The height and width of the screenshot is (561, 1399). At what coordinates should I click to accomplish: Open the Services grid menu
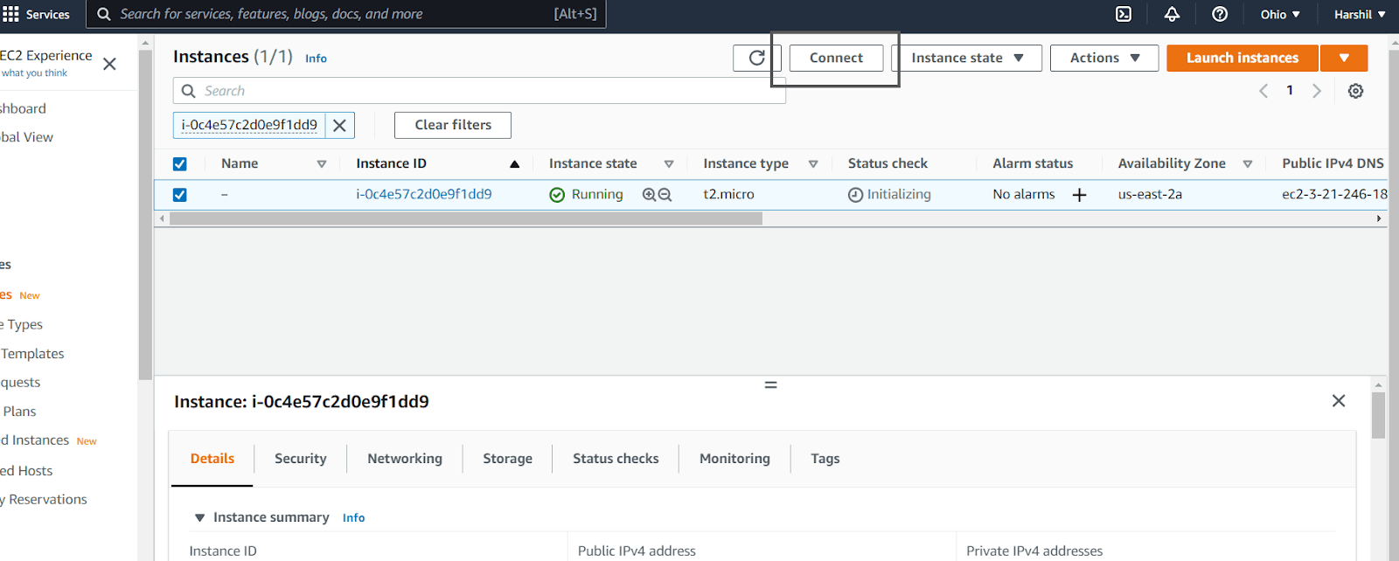point(11,14)
